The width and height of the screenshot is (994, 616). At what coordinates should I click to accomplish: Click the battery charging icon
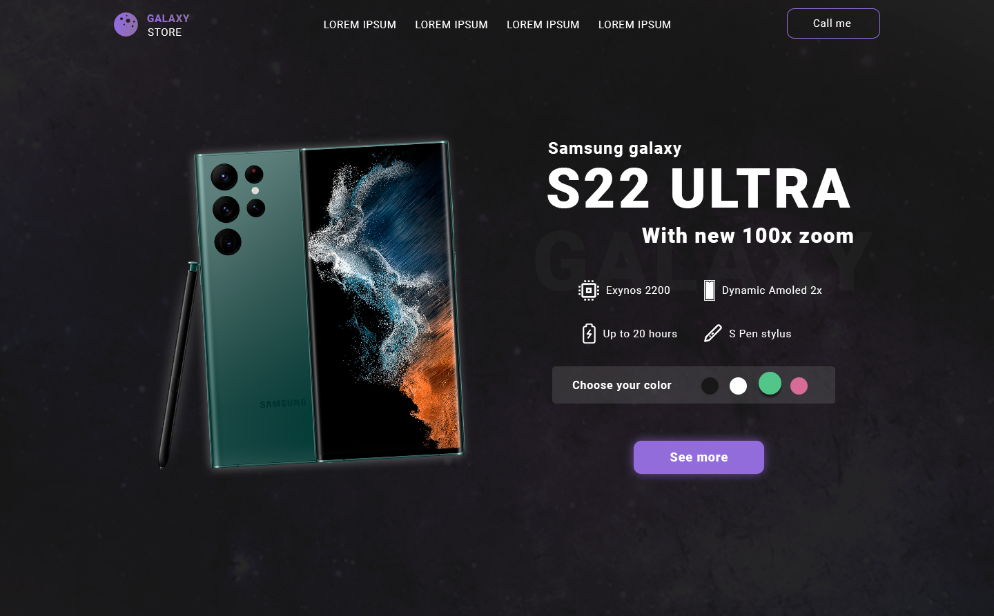(589, 334)
